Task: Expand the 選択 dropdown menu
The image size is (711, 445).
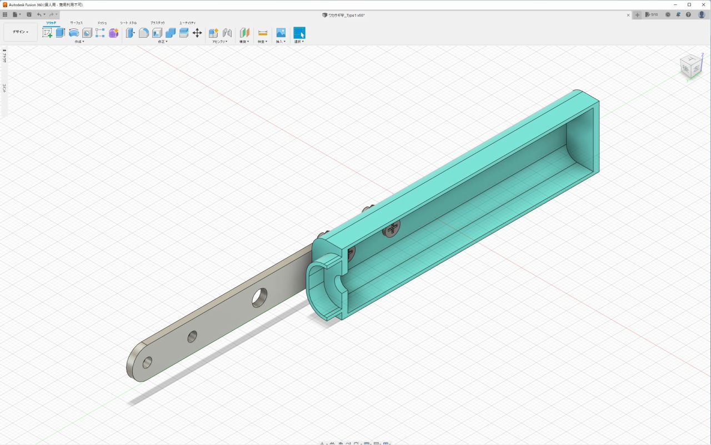Action: pos(299,42)
